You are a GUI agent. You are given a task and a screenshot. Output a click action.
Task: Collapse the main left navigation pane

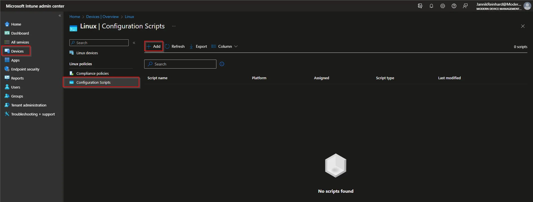click(x=60, y=16)
